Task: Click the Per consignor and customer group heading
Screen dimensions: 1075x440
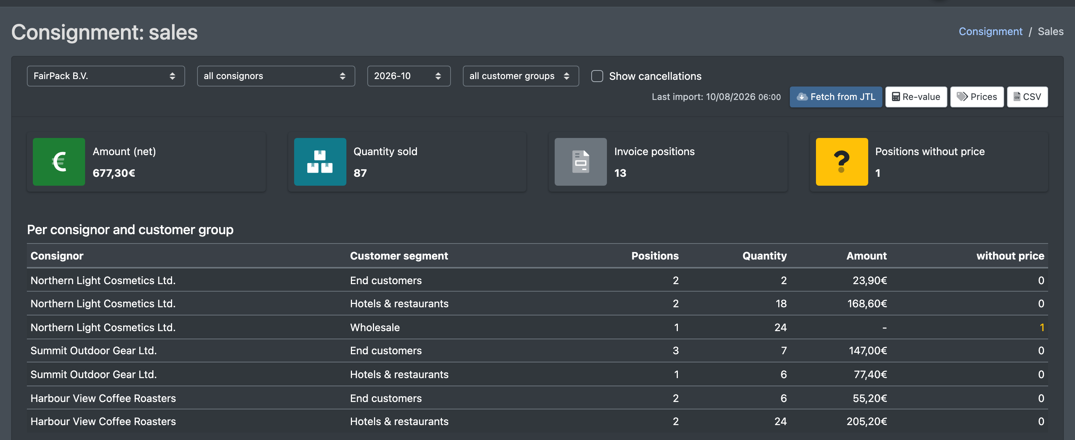Action: click(x=130, y=230)
